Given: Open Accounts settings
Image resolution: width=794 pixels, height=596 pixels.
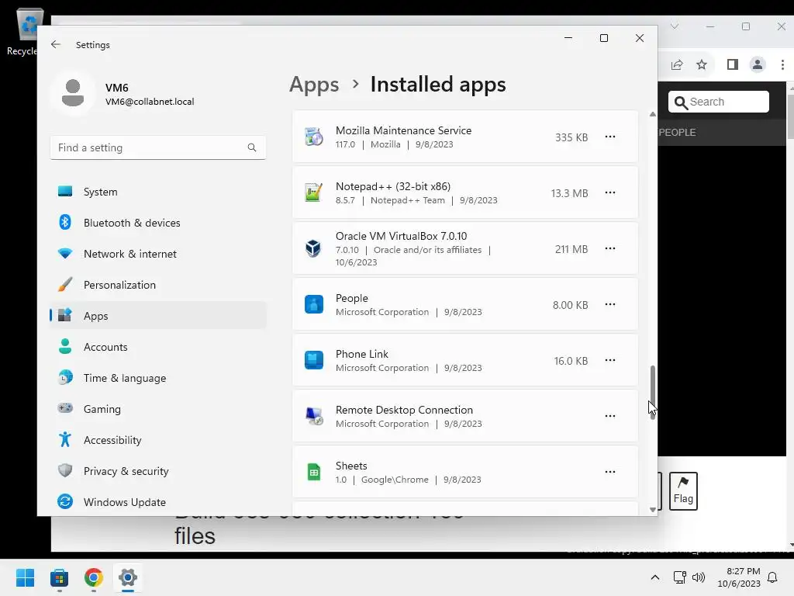Looking at the screenshot, I should pyautogui.click(x=158, y=347).
